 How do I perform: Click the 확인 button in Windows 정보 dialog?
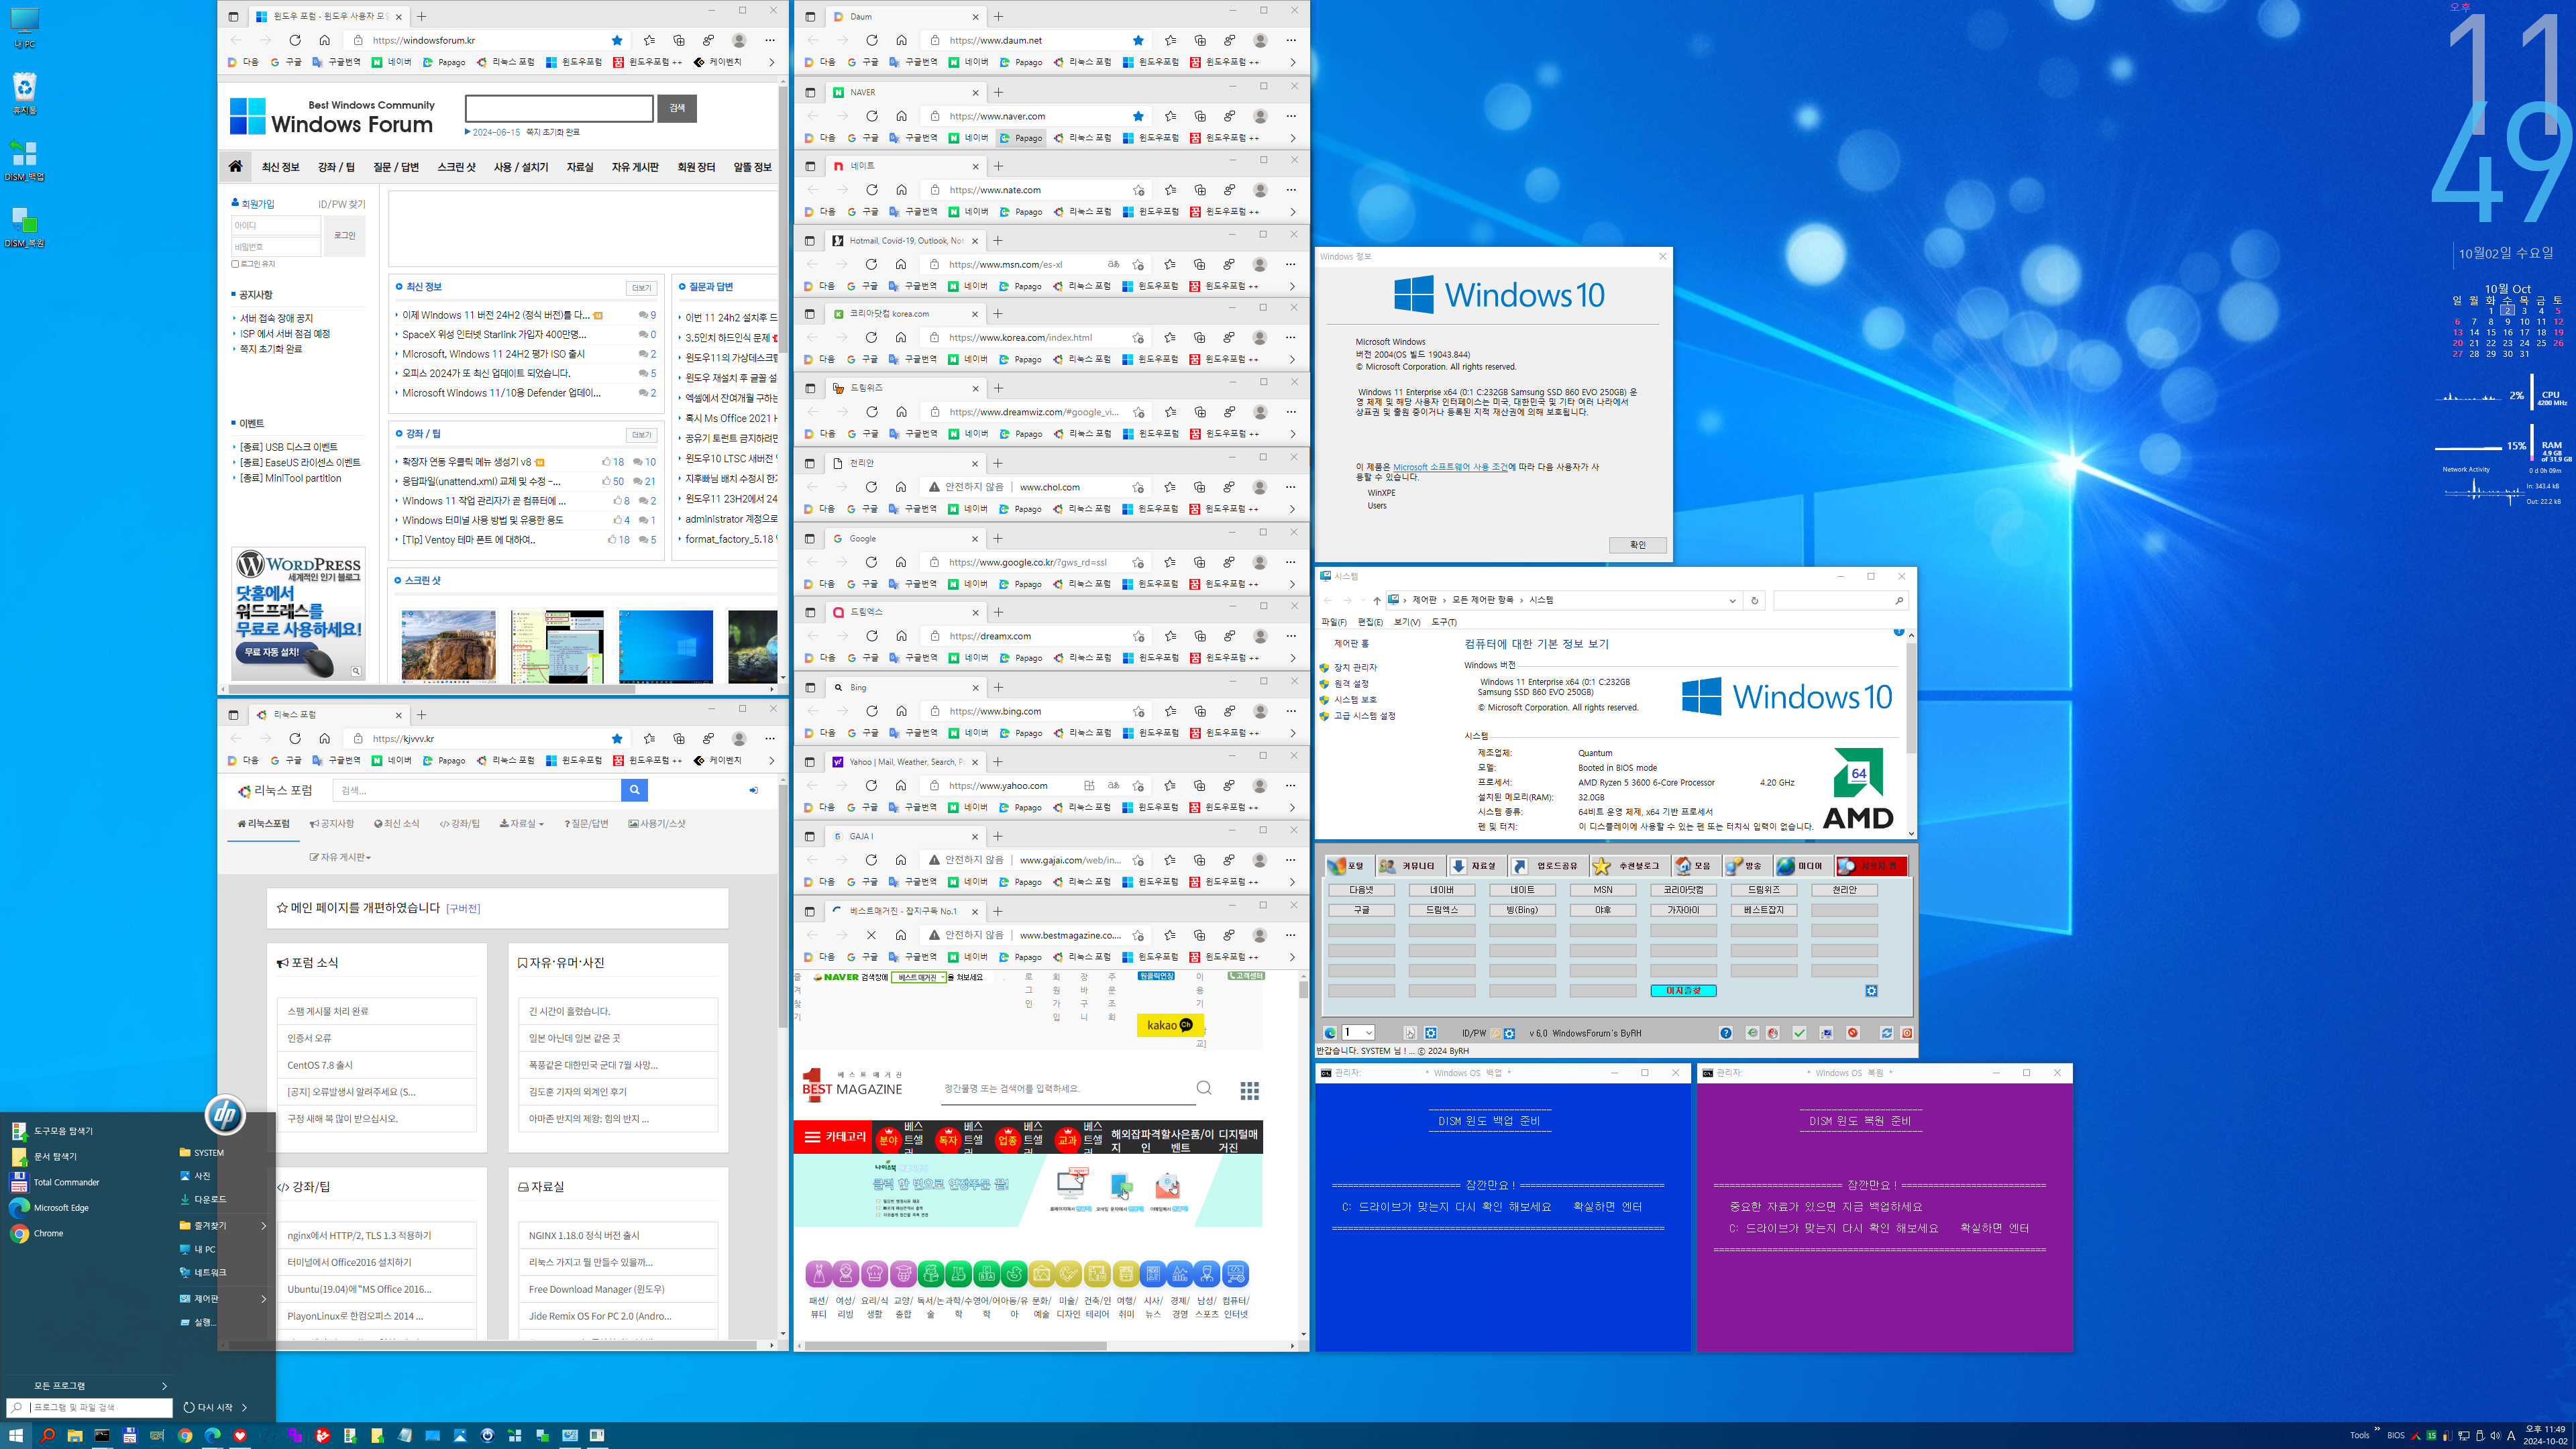1638,545
